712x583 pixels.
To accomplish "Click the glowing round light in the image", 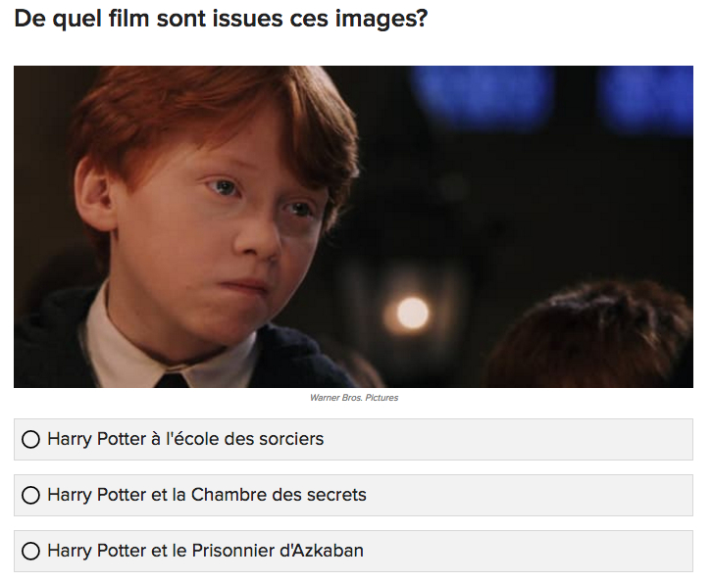I will 412,313.
